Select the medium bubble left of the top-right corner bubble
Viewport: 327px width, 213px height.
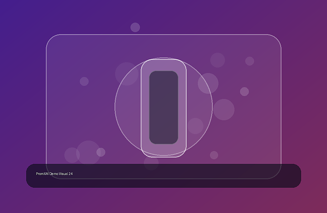217,60
